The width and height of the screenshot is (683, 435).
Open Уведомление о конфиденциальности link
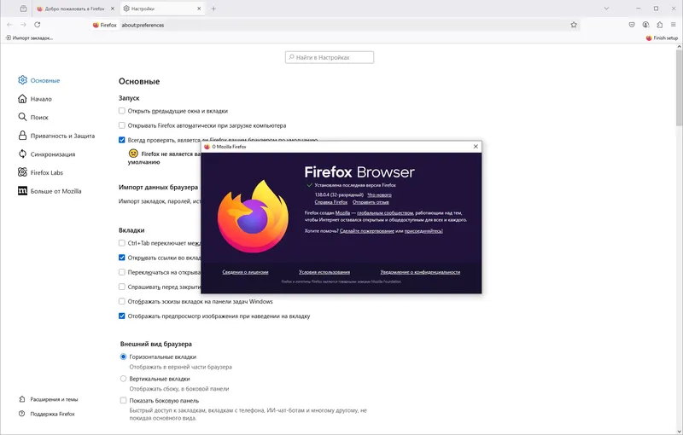coord(420,272)
